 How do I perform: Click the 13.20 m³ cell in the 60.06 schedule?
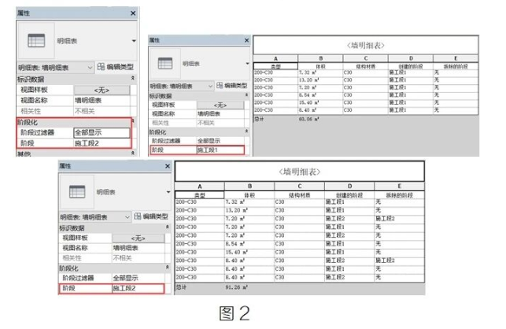click(320, 80)
